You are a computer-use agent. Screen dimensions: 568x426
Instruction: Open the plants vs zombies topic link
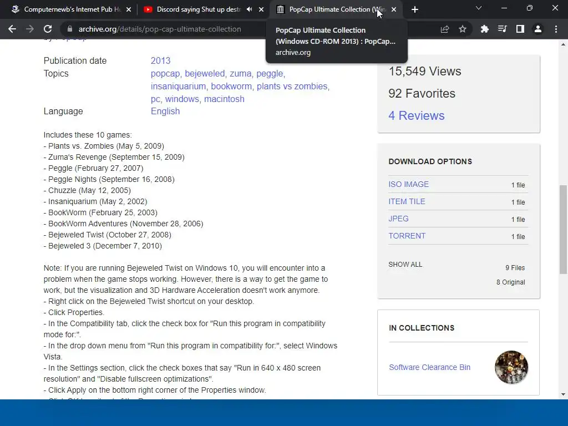(x=292, y=86)
